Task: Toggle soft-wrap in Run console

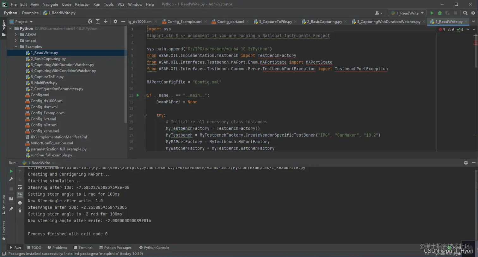Action: tap(20, 187)
